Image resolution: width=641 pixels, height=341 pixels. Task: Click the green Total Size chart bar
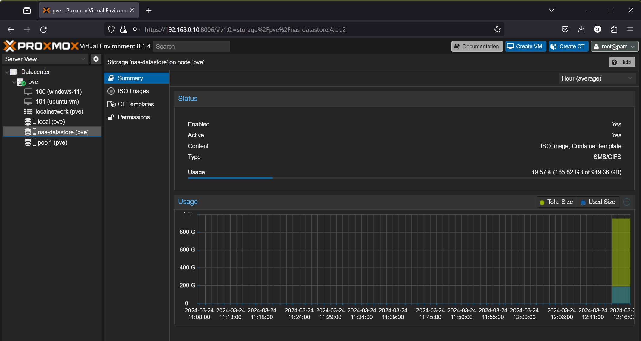(x=621, y=252)
